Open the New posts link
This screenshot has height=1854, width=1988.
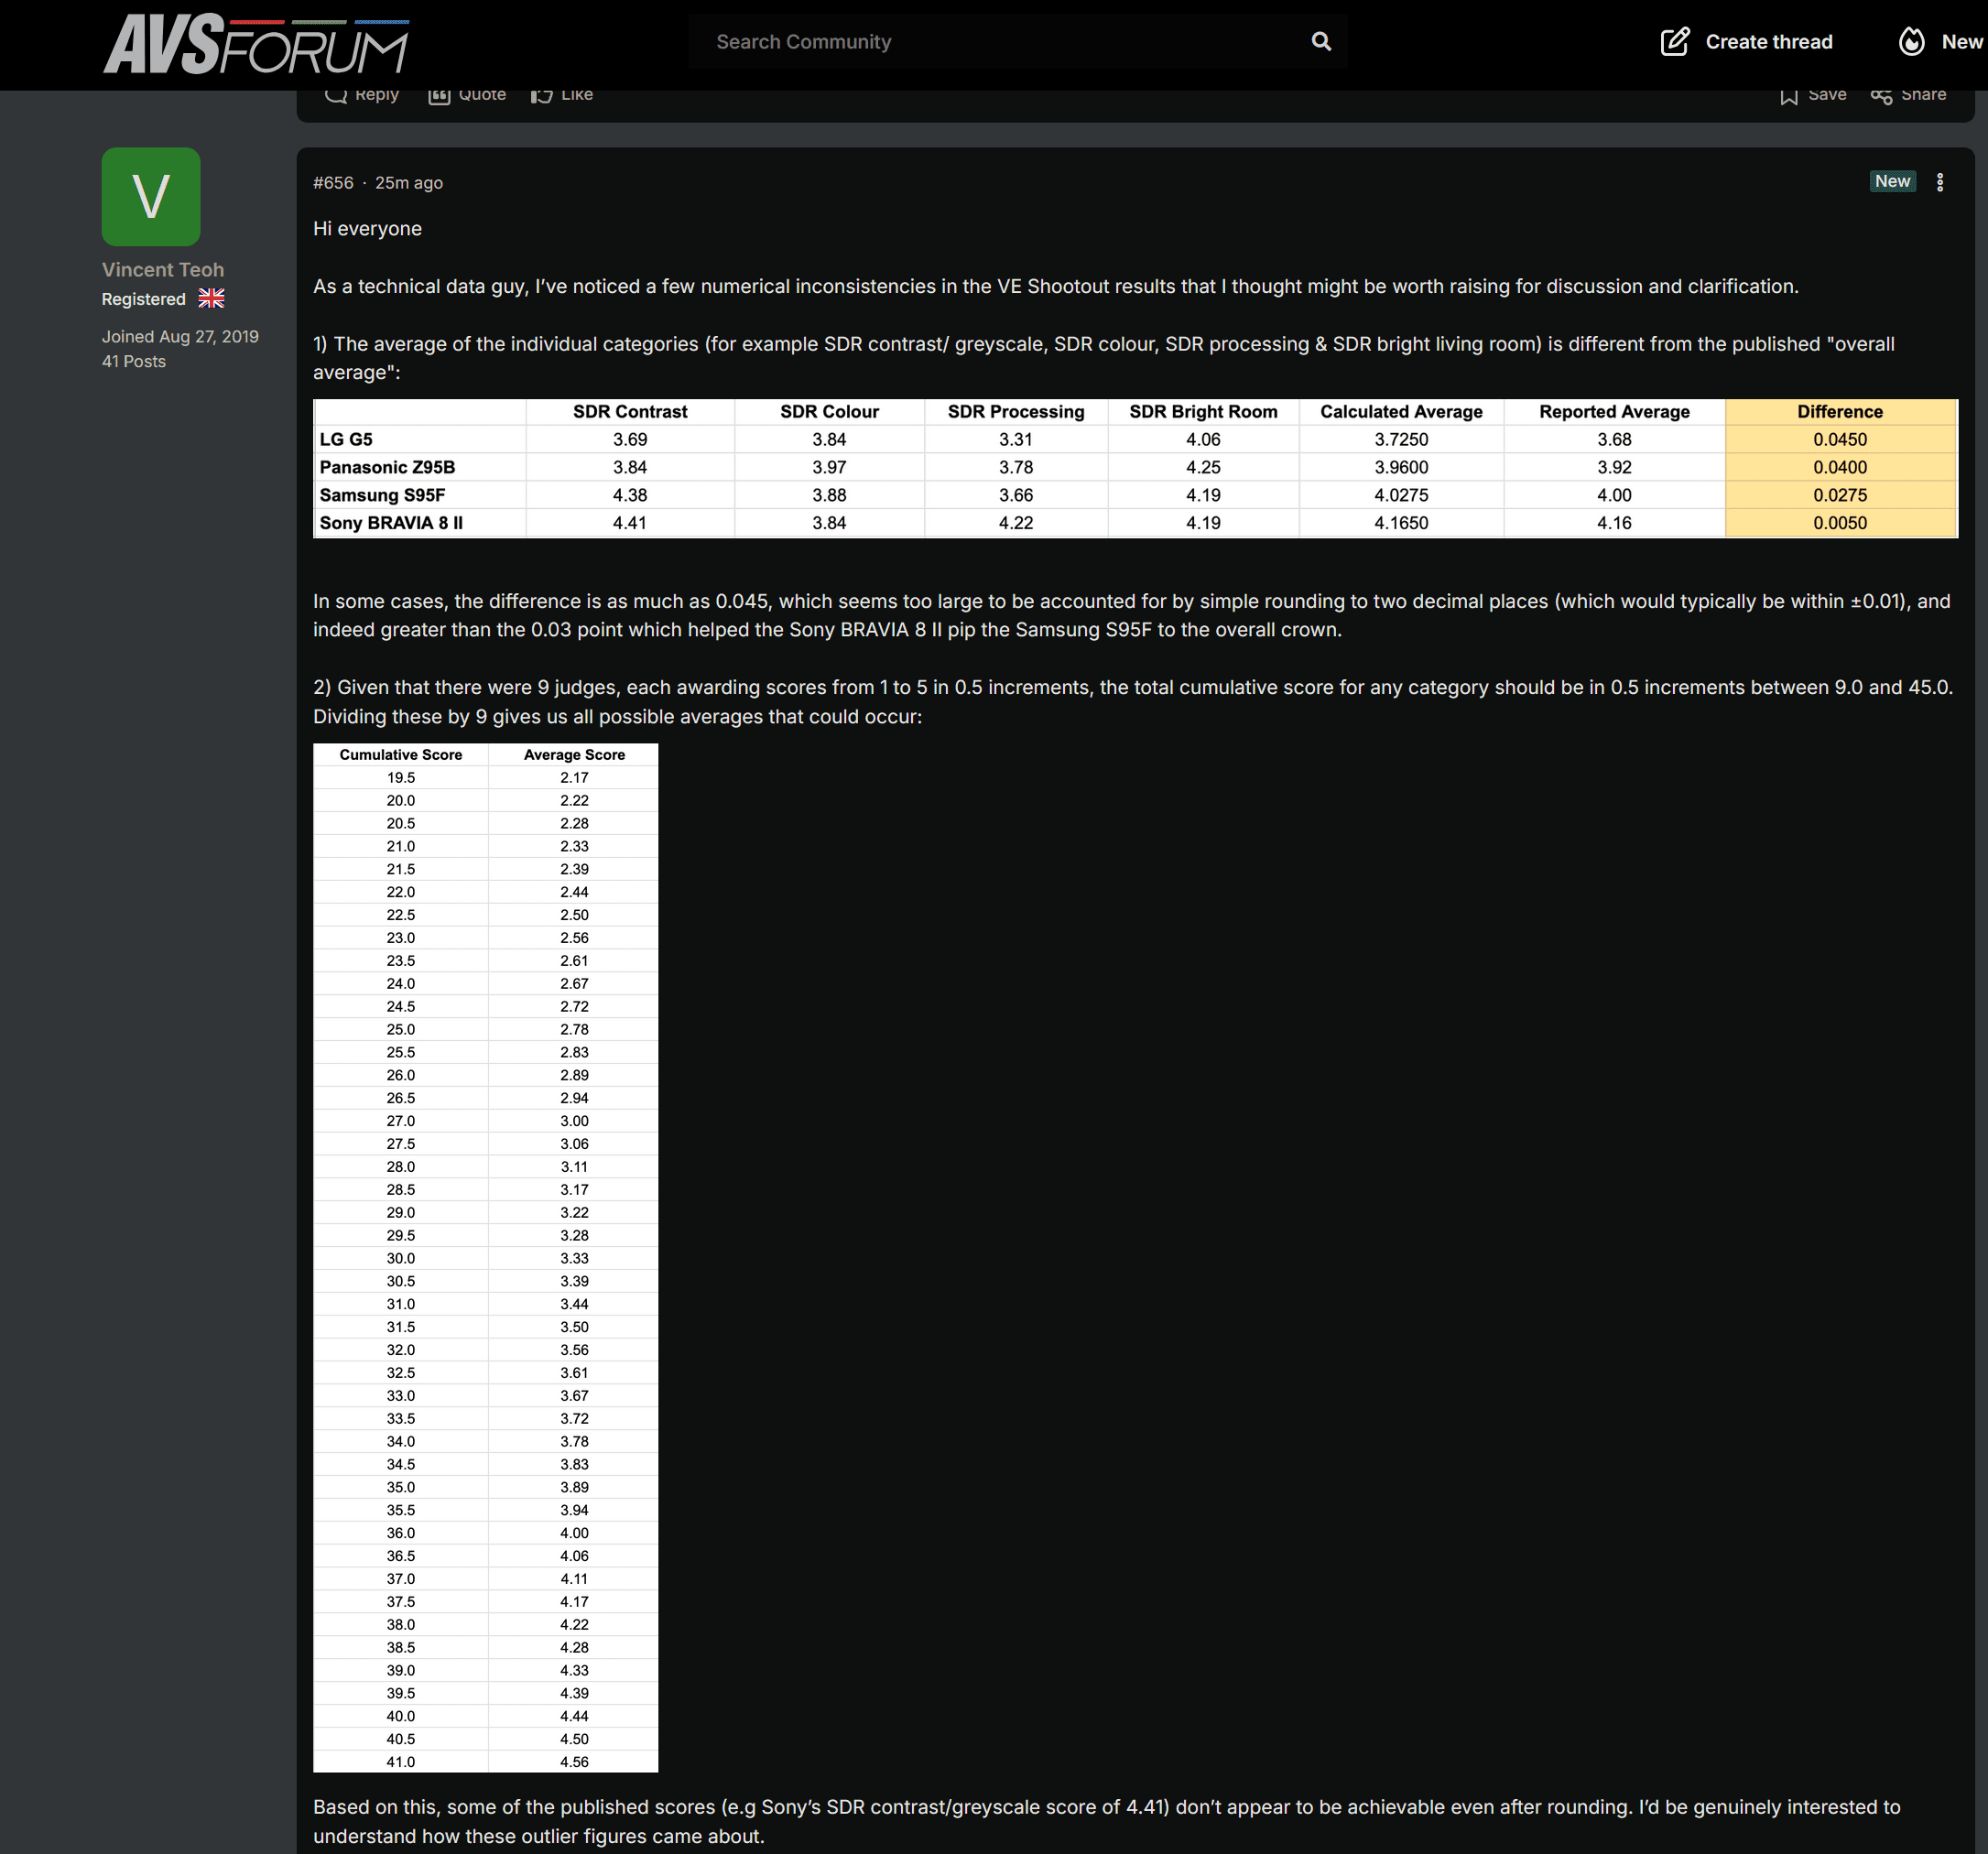1962,42
